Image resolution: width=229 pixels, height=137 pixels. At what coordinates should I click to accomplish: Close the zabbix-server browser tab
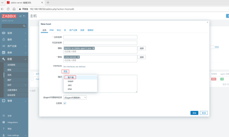click(42, 2)
